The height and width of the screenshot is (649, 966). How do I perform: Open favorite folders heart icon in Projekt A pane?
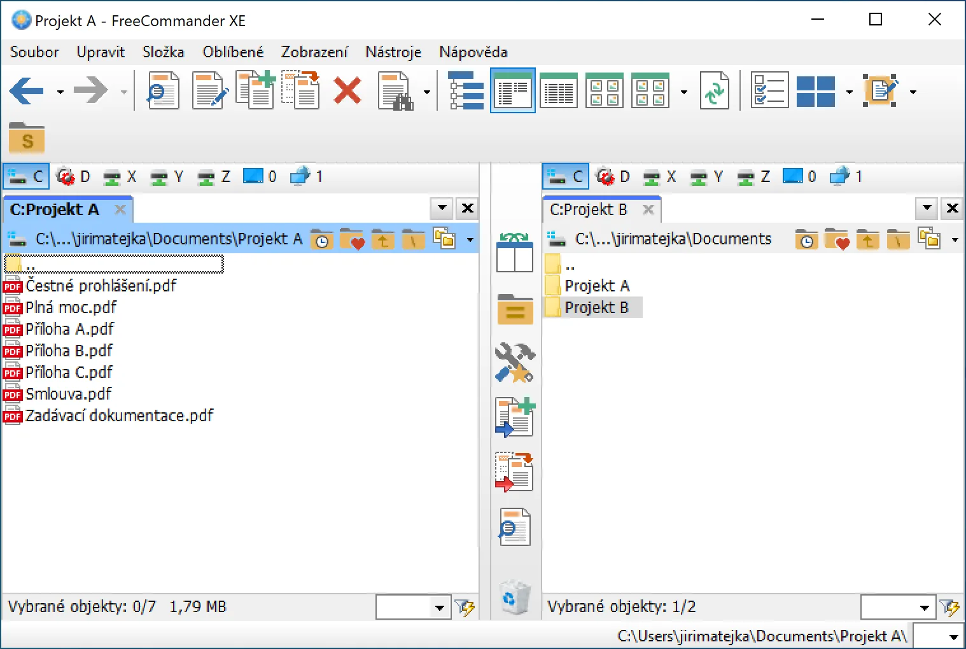click(352, 239)
